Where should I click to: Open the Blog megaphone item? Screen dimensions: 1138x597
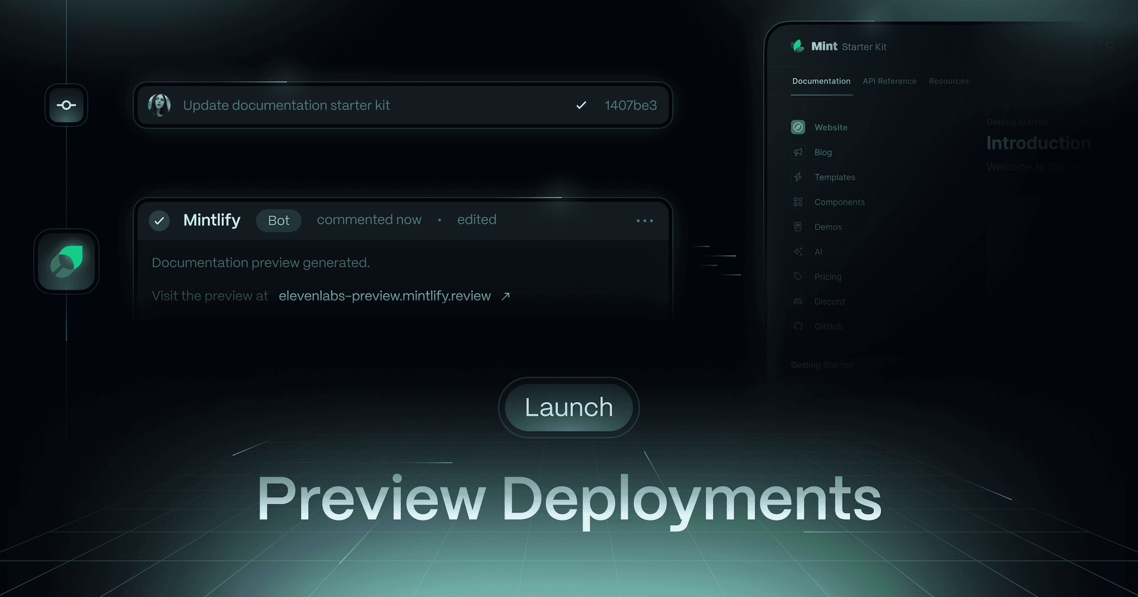coord(823,152)
